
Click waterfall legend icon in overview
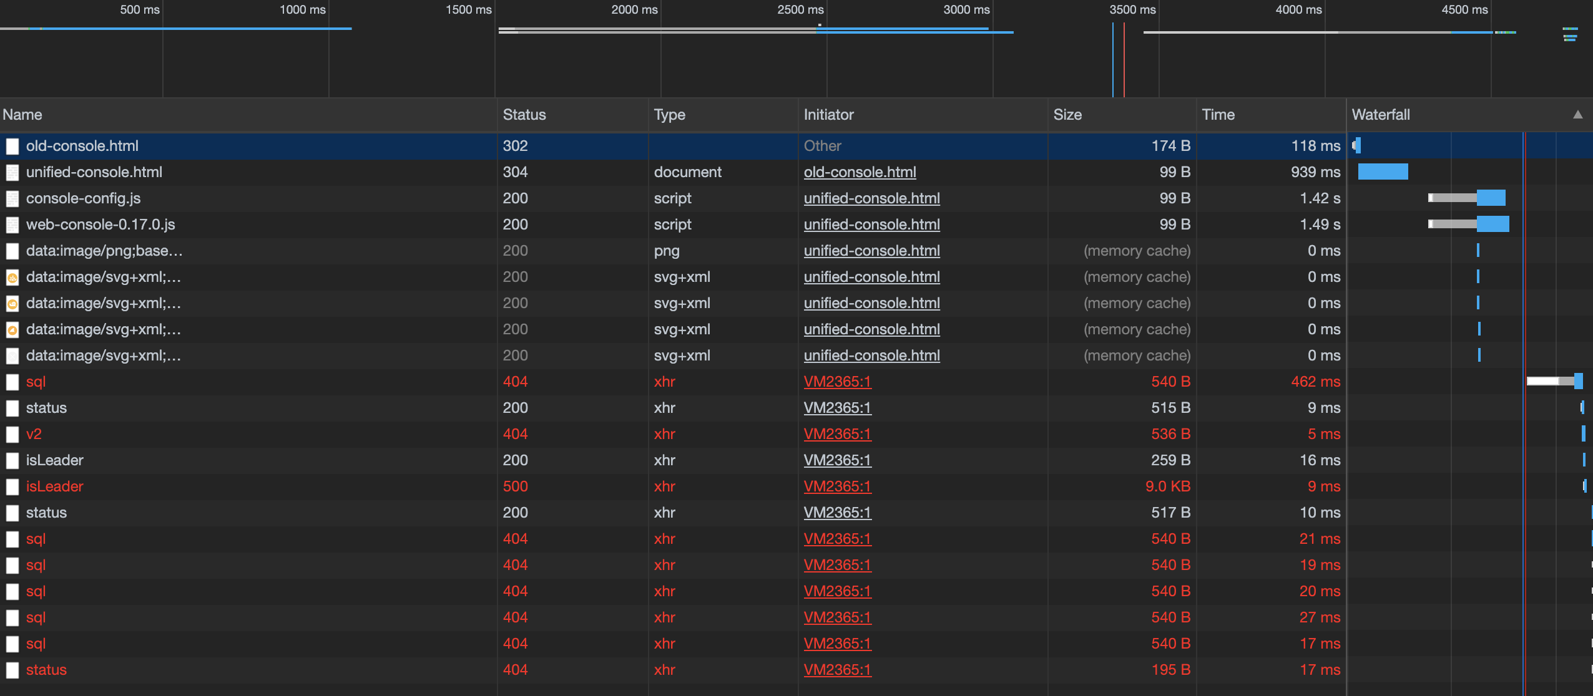pyautogui.click(x=1570, y=34)
